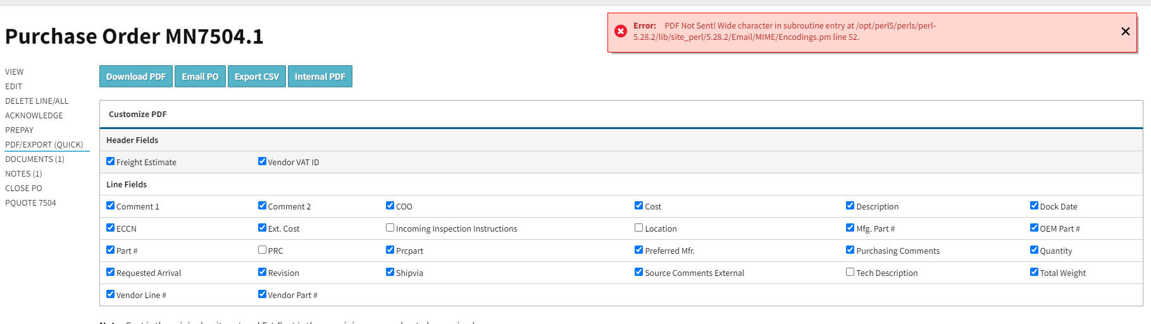1151x324 pixels.
Task: Dismiss the error notification with X
Action: point(1125,32)
